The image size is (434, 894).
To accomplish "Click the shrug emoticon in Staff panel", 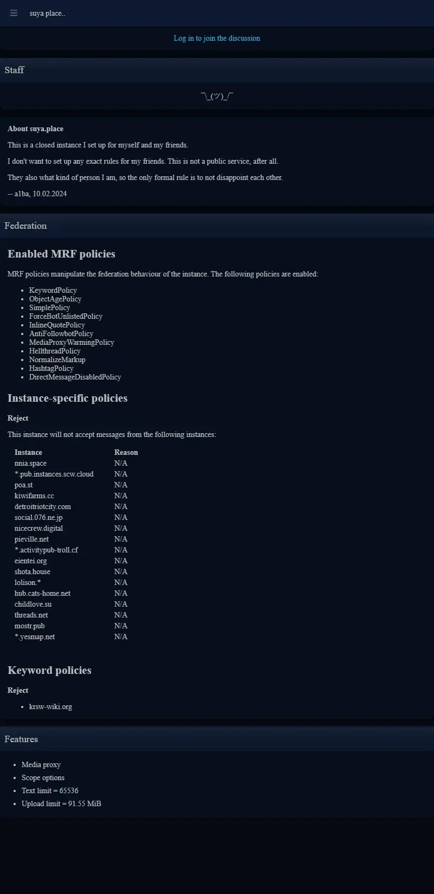I will pos(217,96).
